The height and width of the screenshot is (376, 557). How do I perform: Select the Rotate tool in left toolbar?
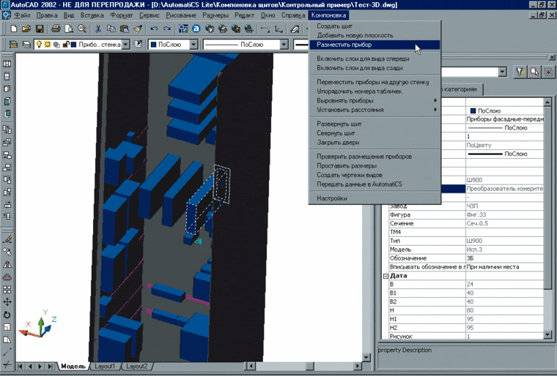(7, 315)
